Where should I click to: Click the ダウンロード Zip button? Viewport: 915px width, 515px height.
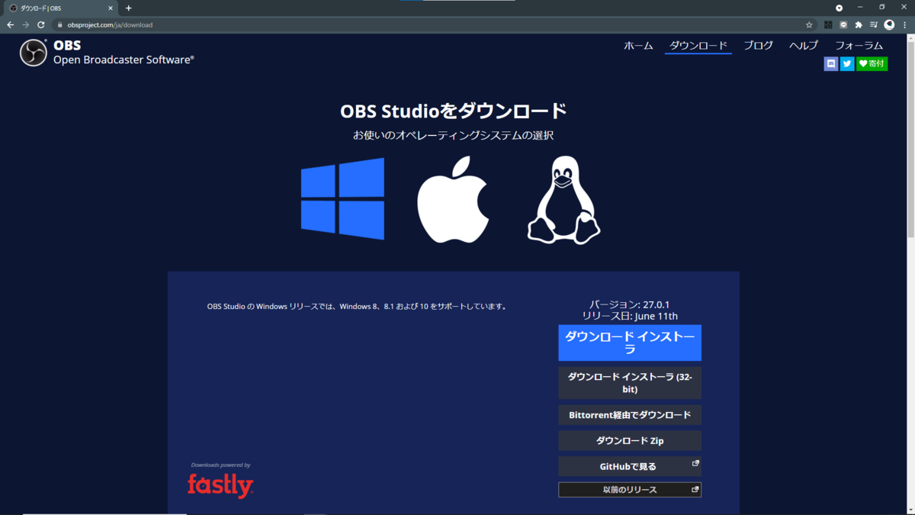[630, 441]
